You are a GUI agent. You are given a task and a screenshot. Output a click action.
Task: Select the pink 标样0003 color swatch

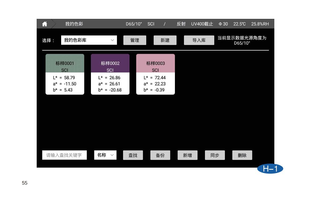coord(156,64)
